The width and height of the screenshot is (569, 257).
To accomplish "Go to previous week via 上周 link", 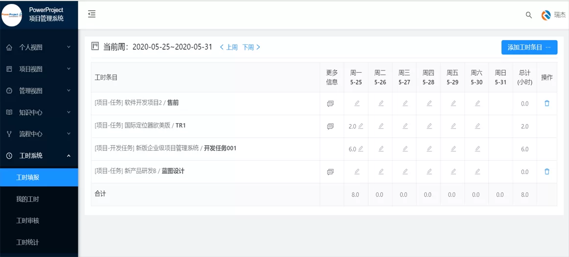I will (228, 47).
